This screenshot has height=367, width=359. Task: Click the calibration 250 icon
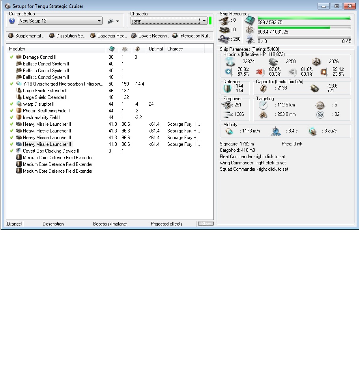pyautogui.click(x=224, y=39)
